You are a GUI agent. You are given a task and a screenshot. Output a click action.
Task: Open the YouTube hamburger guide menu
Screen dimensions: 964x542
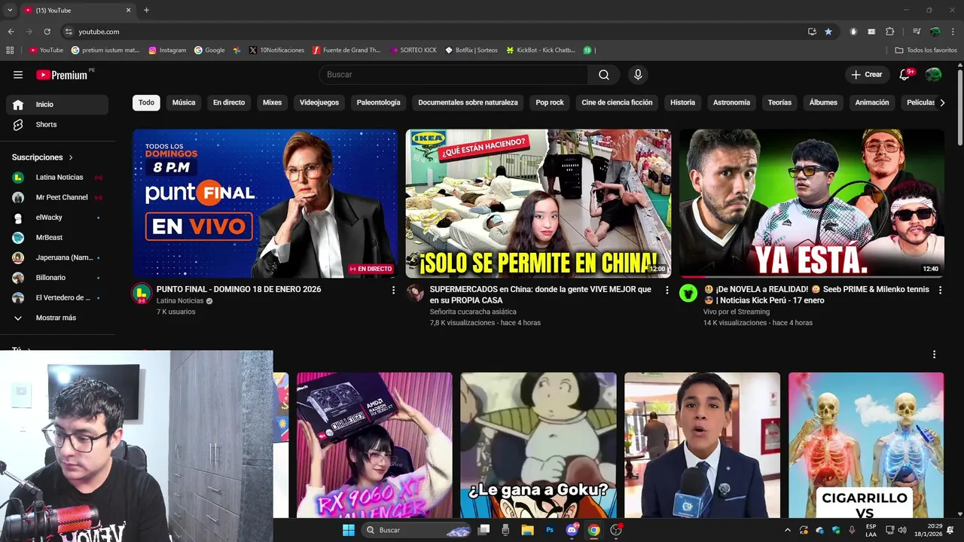tap(18, 75)
